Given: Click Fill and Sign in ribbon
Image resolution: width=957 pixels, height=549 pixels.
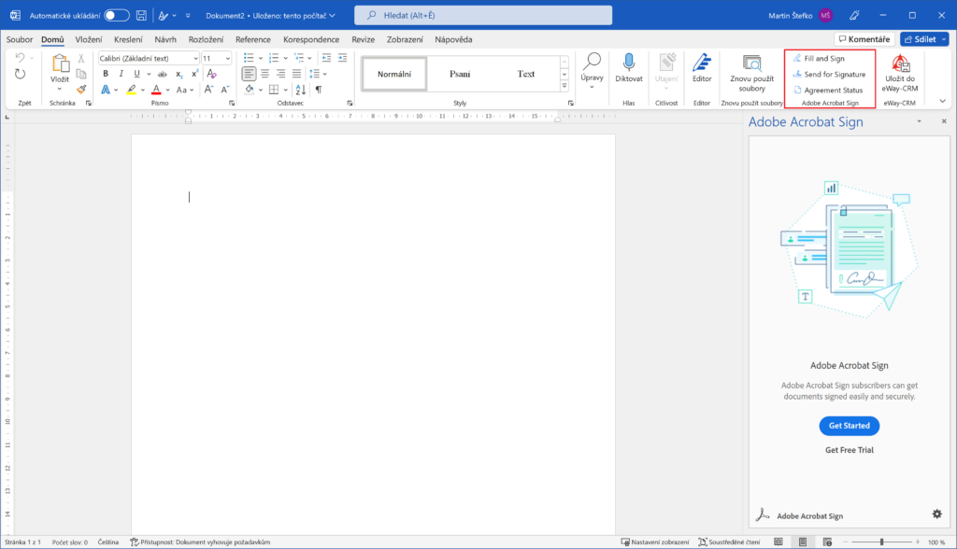Looking at the screenshot, I should coord(819,59).
